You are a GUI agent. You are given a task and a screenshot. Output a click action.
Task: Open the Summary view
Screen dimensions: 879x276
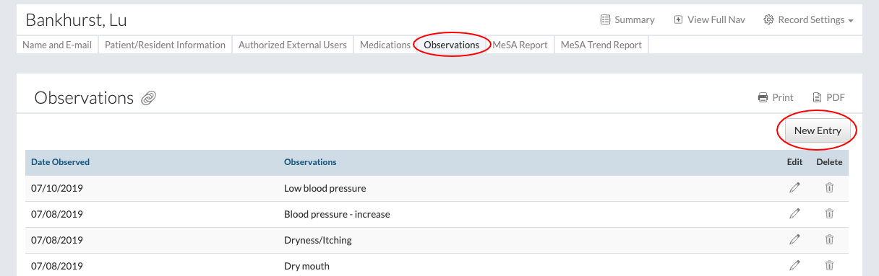point(627,19)
